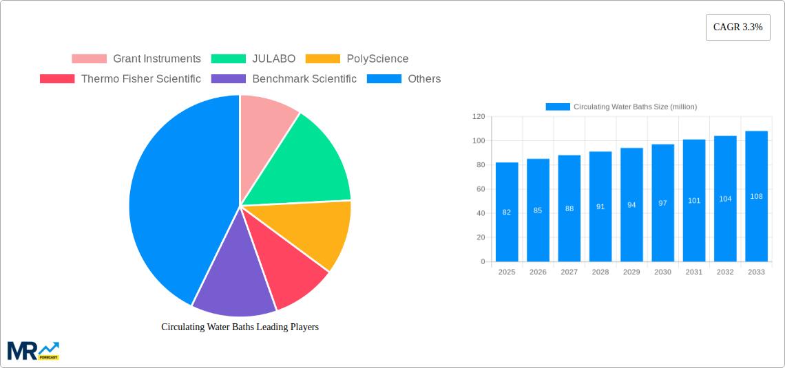
Task: Click the 2025 bar labeled 82
Action: (x=507, y=212)
